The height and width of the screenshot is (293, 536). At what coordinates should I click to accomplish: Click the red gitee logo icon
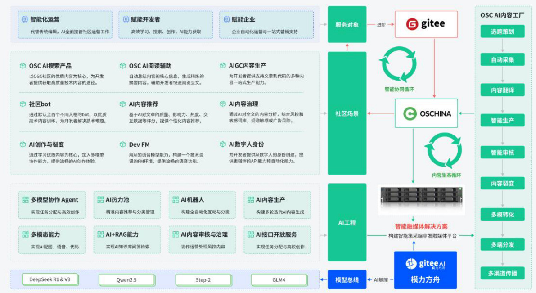tap(412, 24)
